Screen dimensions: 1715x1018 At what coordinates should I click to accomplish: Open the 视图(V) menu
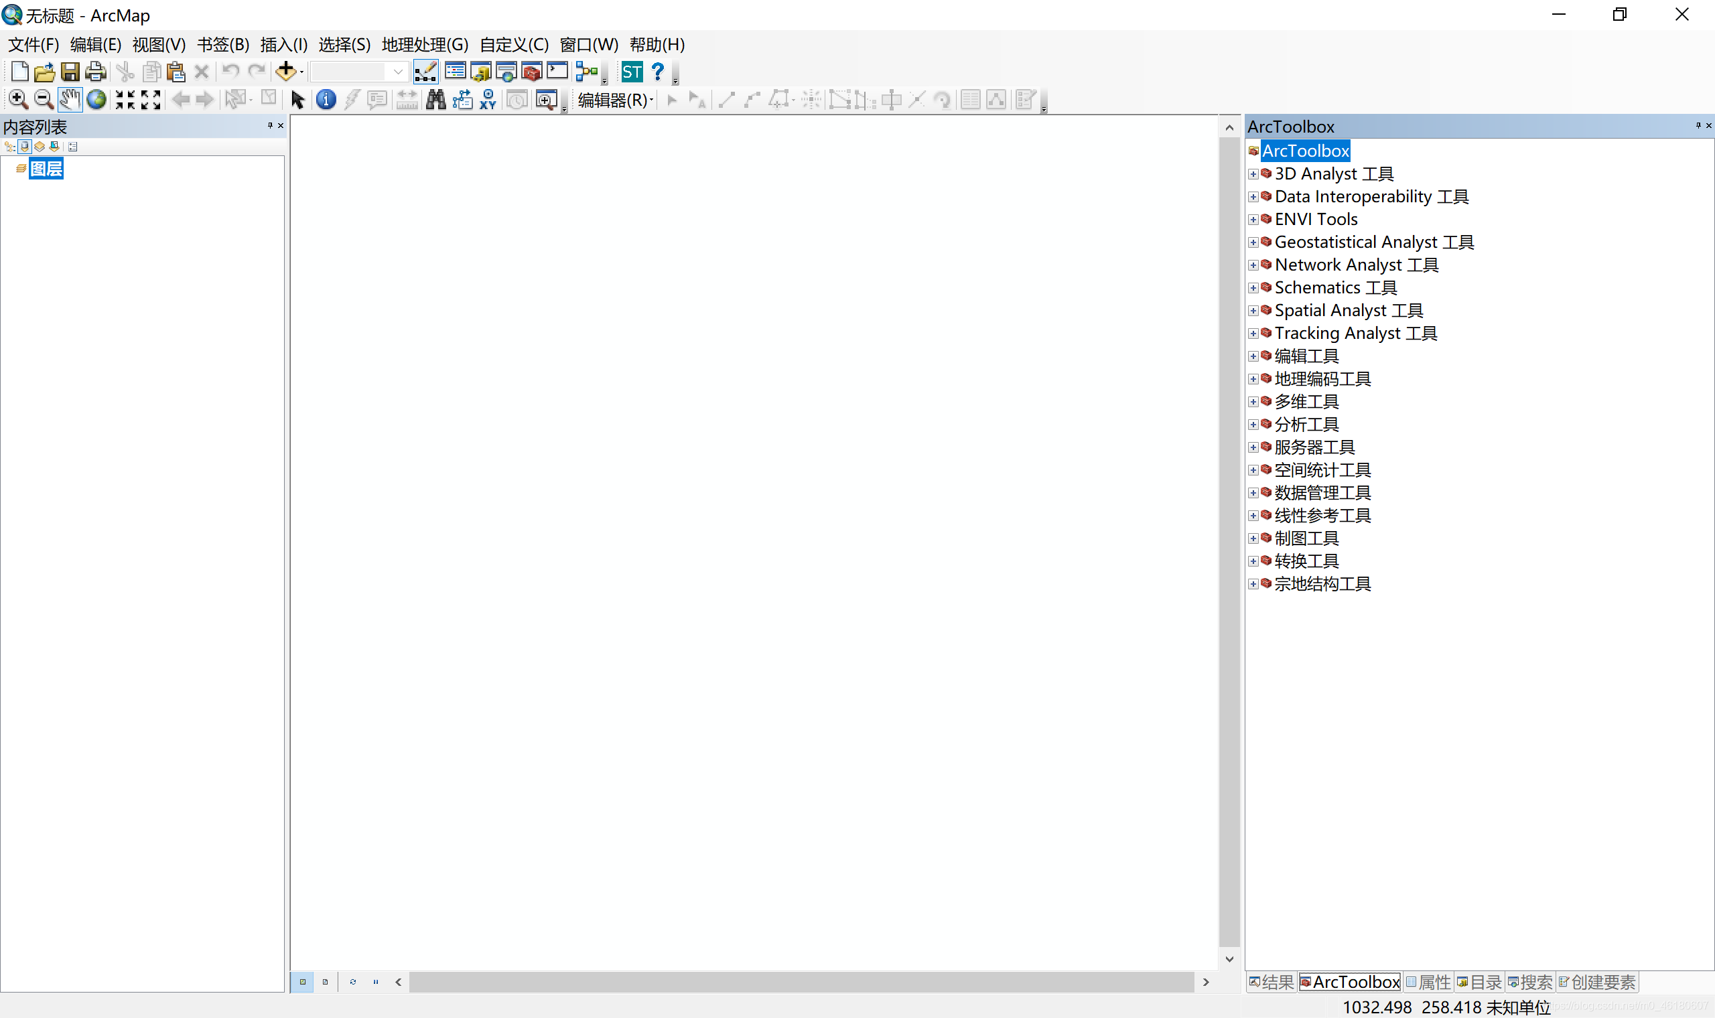[x=159, y=45]
